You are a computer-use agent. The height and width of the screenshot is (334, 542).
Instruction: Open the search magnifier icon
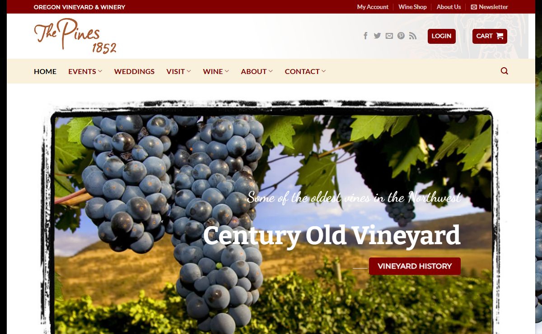point(505,71)
